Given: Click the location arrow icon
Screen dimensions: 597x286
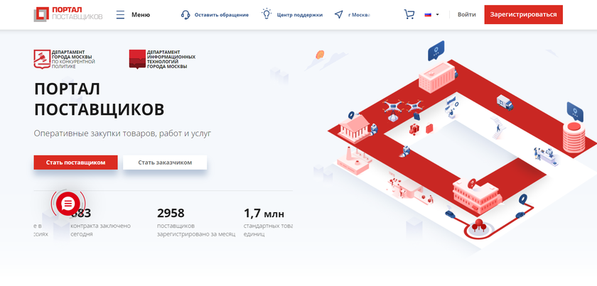Looking at the screenshot, I should coord(338,14).
